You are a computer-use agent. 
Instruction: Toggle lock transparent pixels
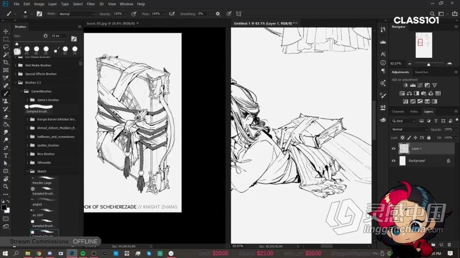(403, 138)
